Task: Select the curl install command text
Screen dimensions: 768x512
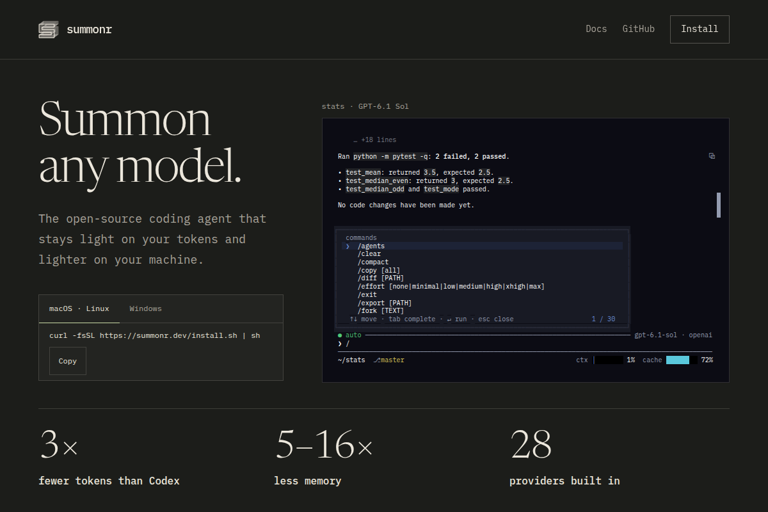Action: [x=155, y=335]
